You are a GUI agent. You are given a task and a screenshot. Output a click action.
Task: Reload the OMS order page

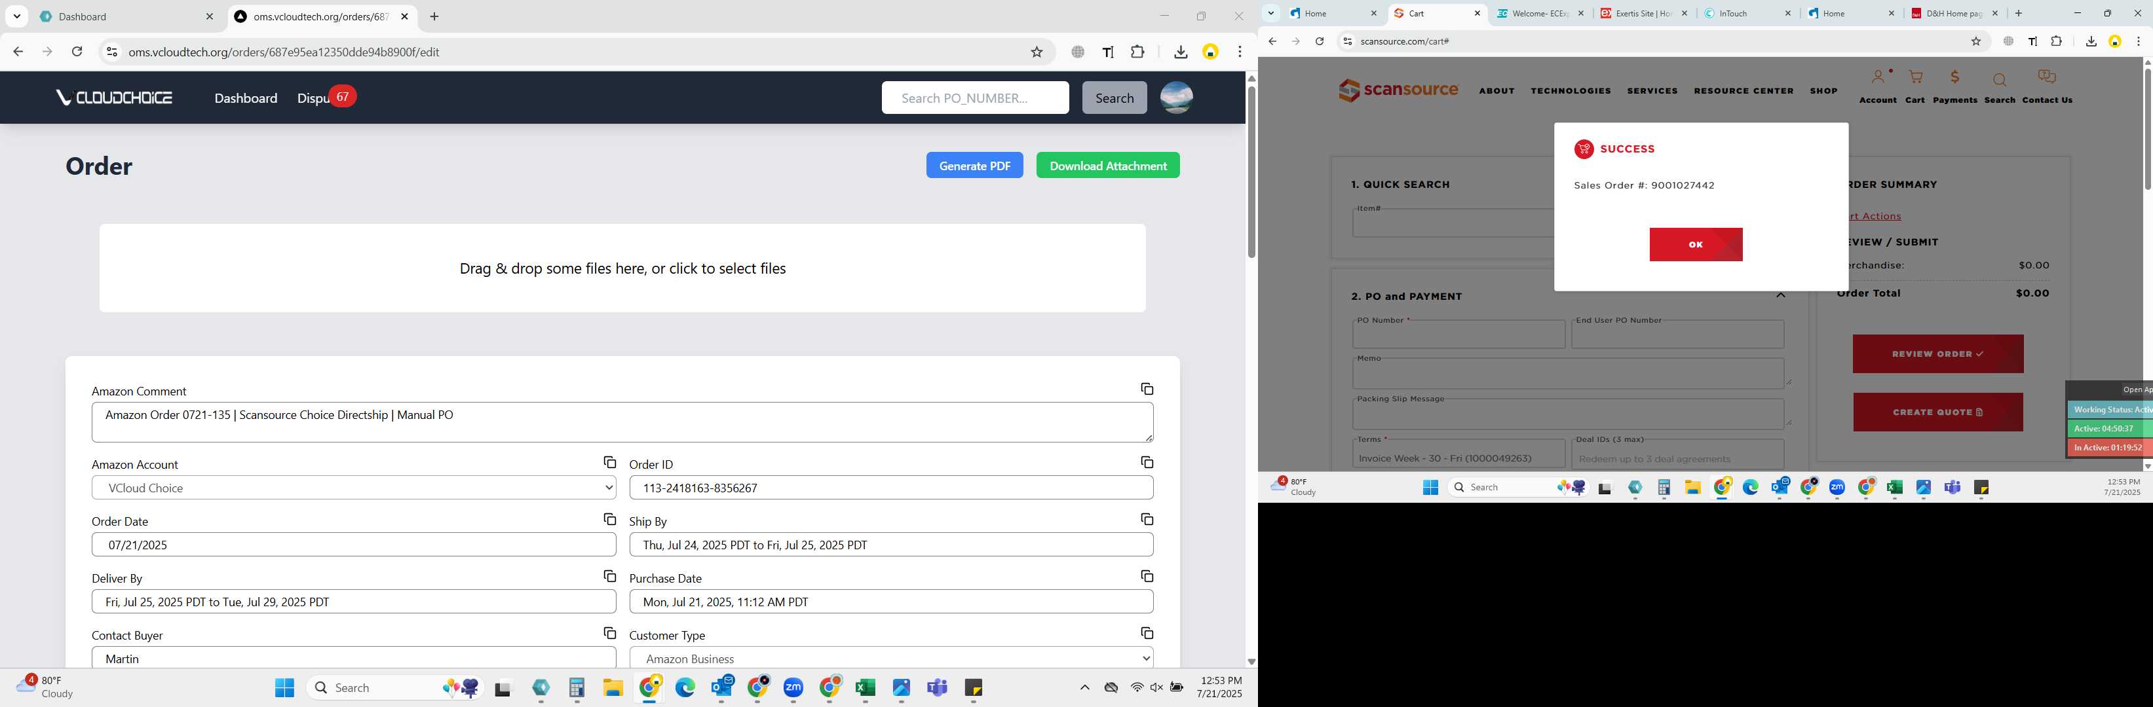pos(77,52)
